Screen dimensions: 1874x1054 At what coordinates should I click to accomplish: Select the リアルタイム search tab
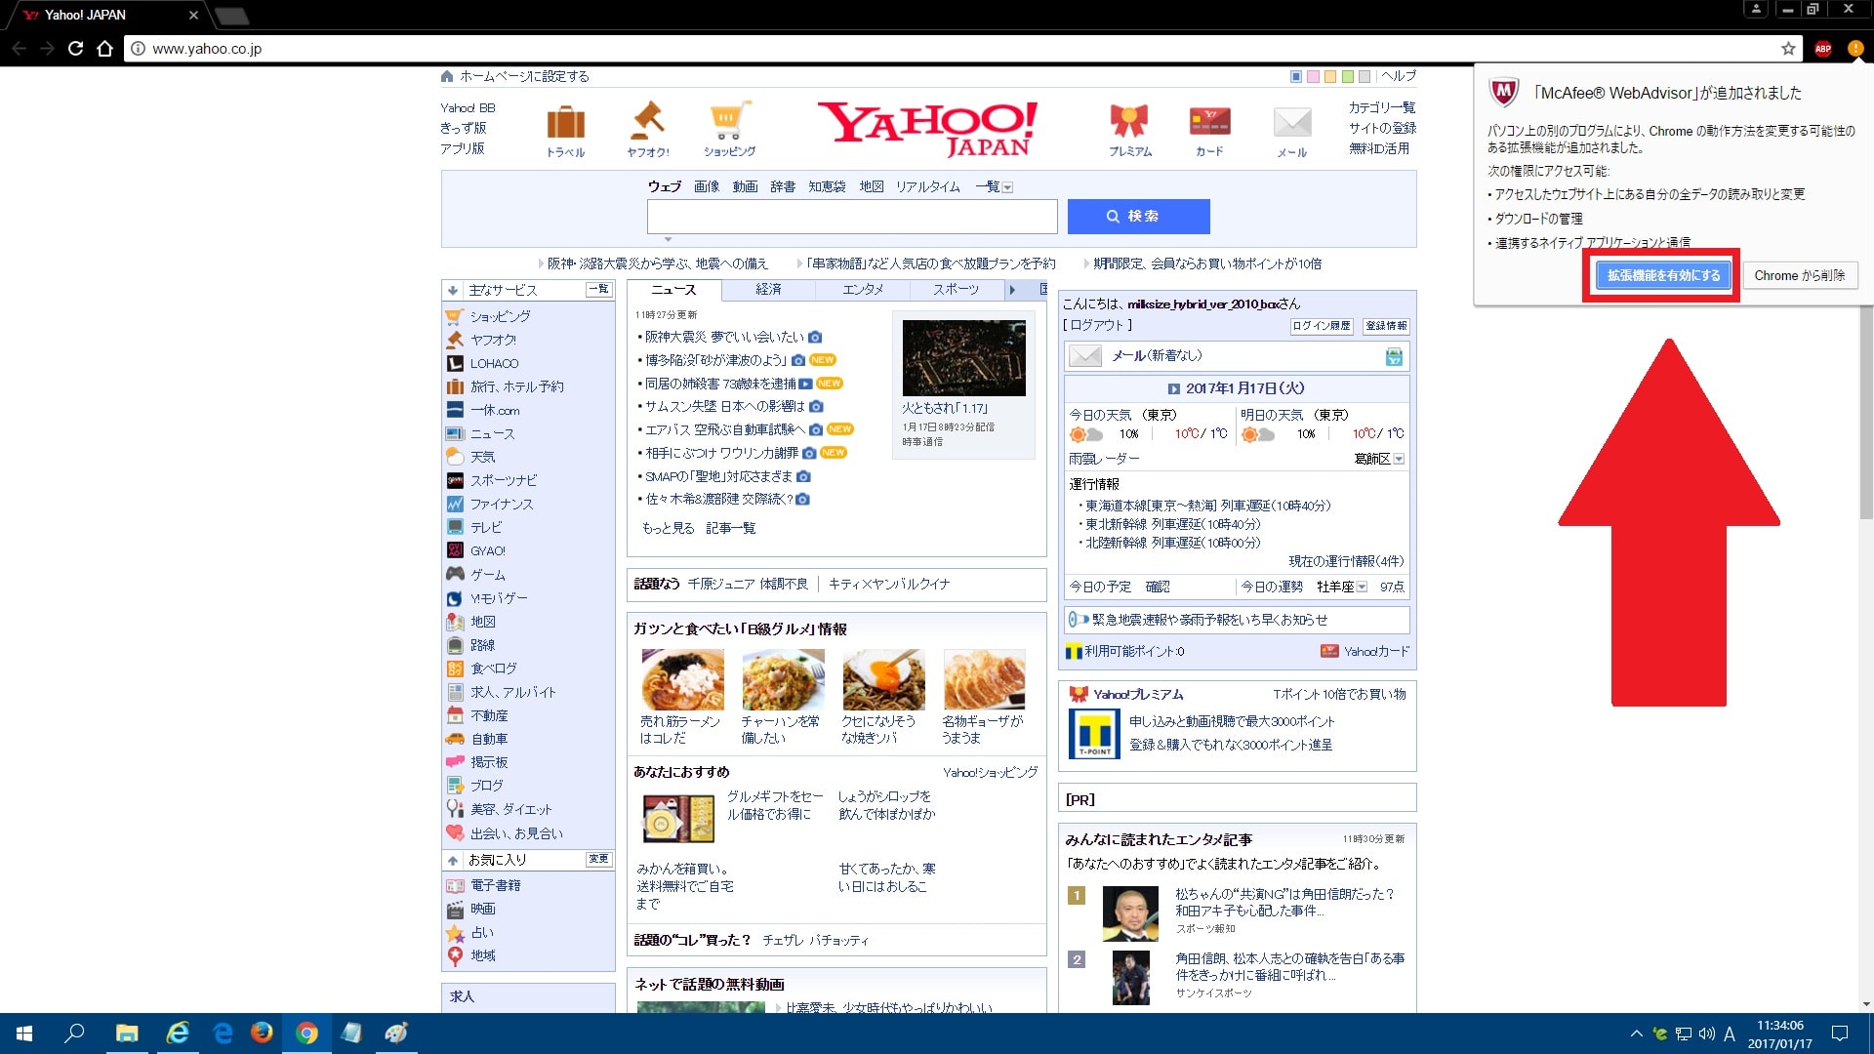tap(928, 186)
